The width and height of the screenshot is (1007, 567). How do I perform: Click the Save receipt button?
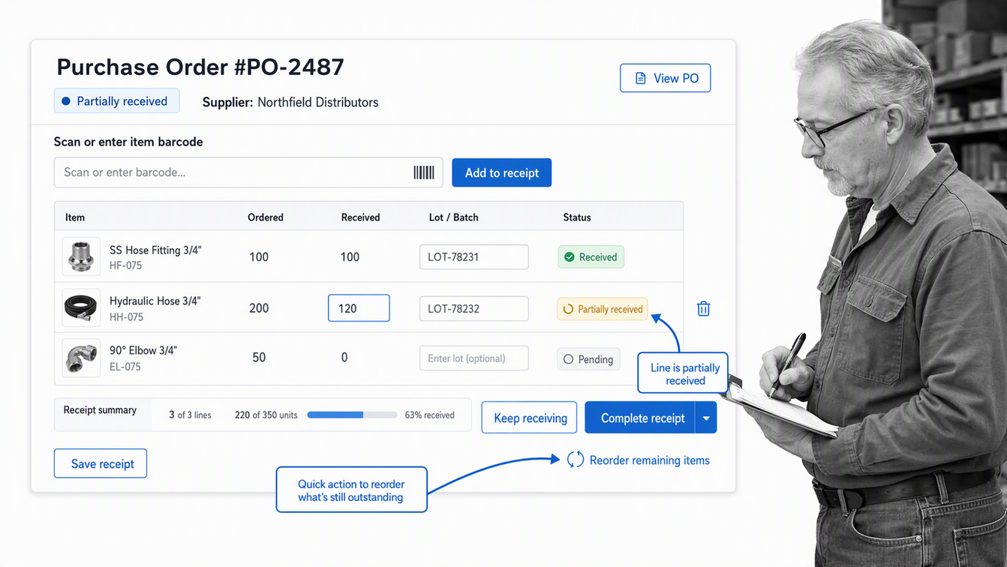(x=101, y=463)
